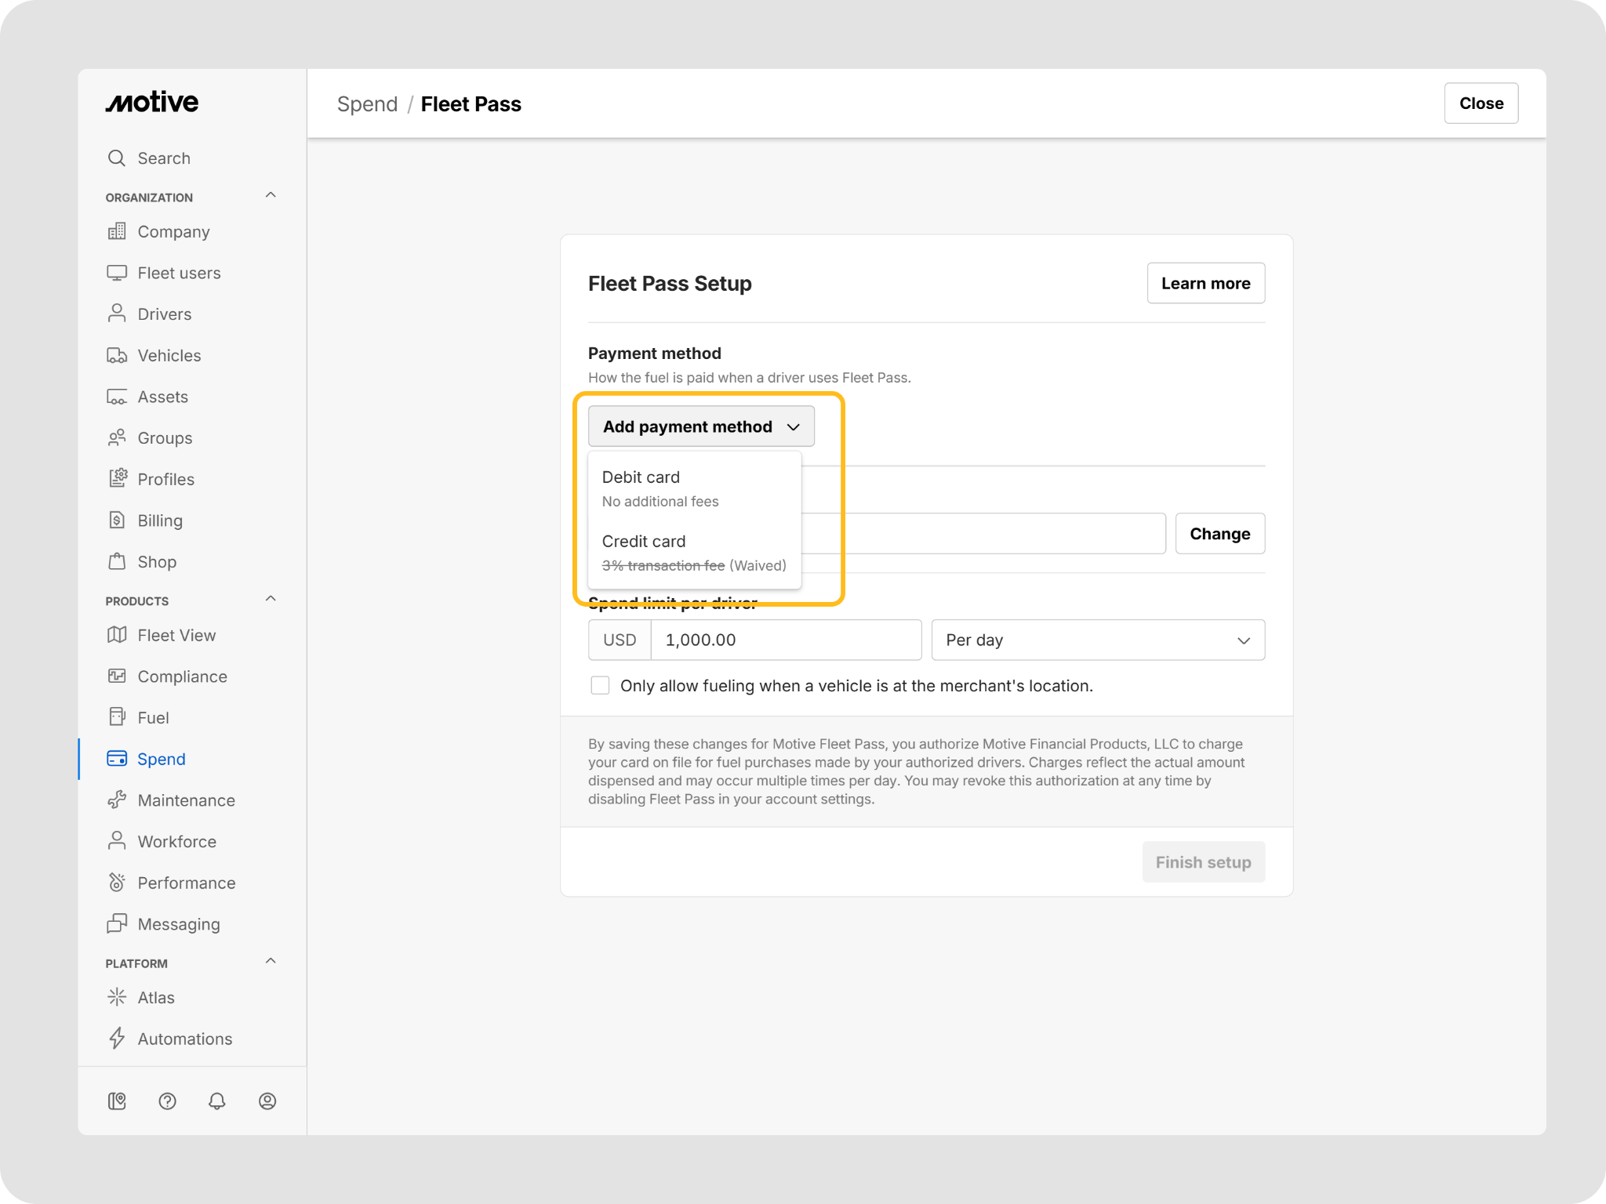
Task: Click the Assets trailer icon
Action: coord(117,397)
